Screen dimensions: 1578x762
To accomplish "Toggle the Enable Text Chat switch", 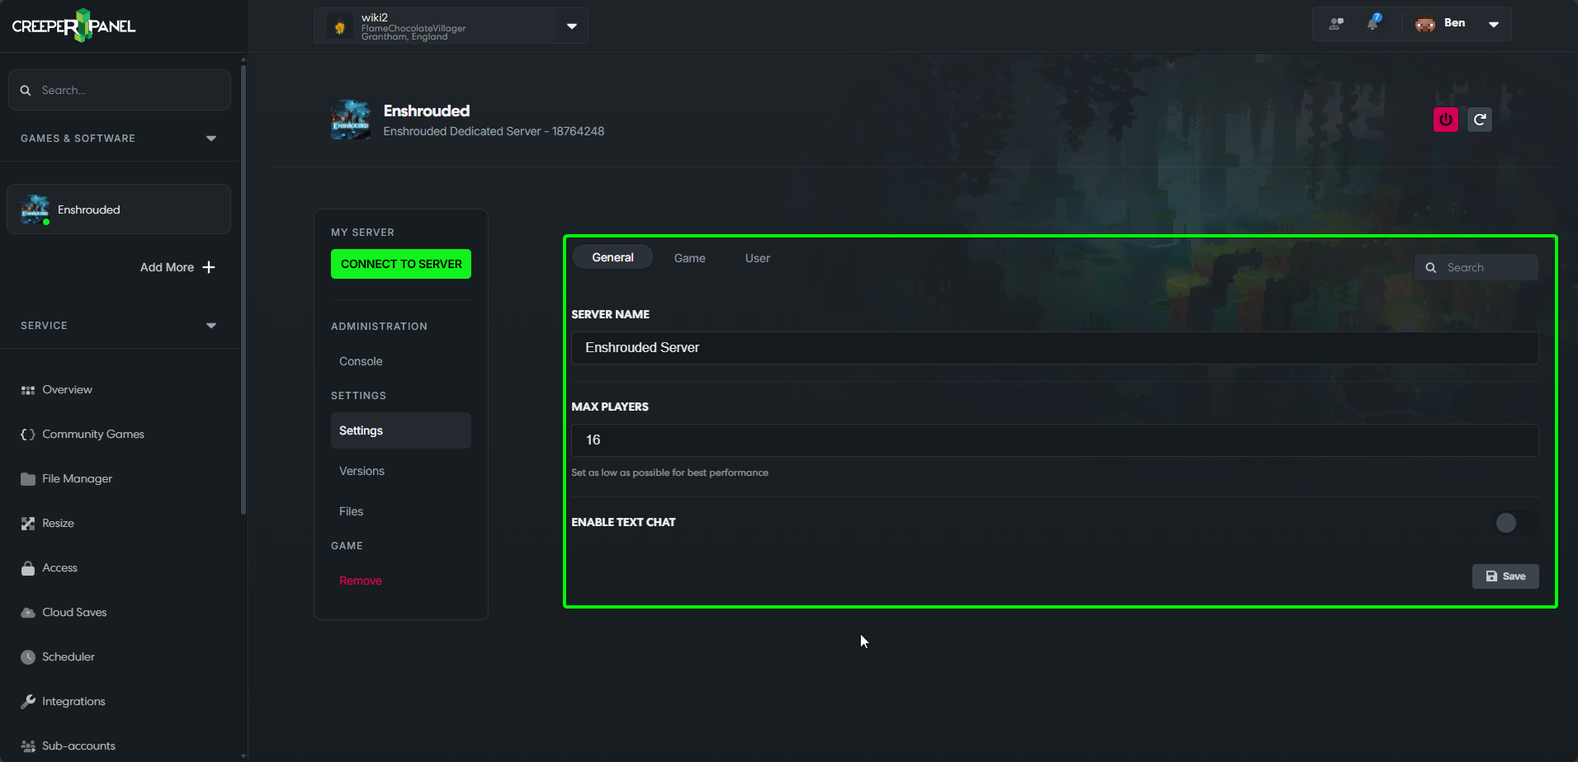I will [1516, 523].
